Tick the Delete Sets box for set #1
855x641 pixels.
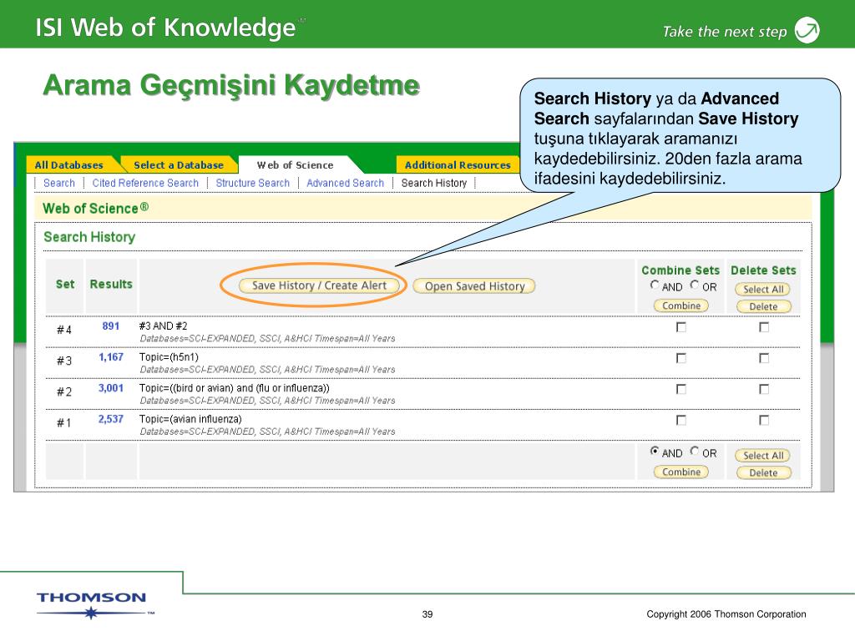point(764,421)
